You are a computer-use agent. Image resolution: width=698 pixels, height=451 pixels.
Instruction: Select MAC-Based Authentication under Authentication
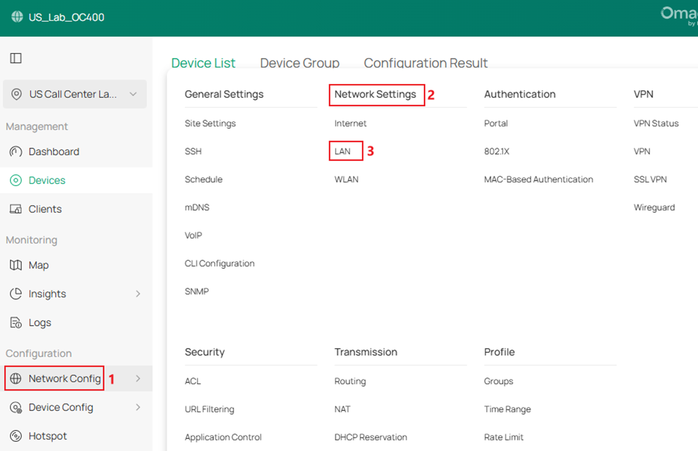(x=539, y=179)
